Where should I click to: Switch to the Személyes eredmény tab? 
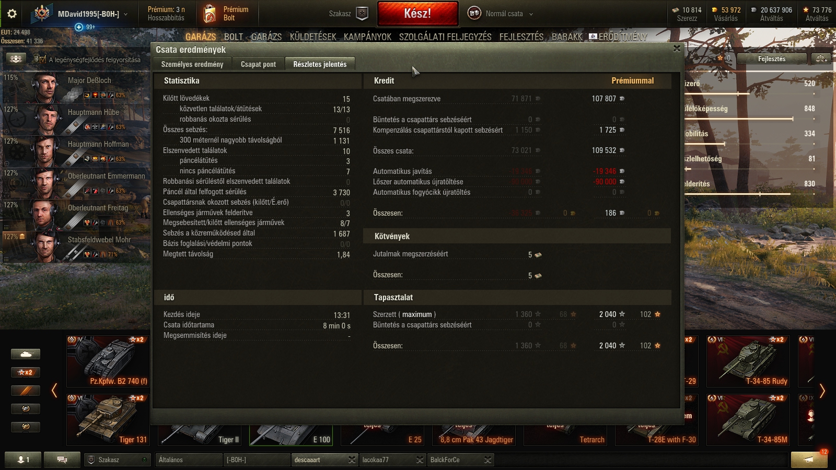coord(192,64)
